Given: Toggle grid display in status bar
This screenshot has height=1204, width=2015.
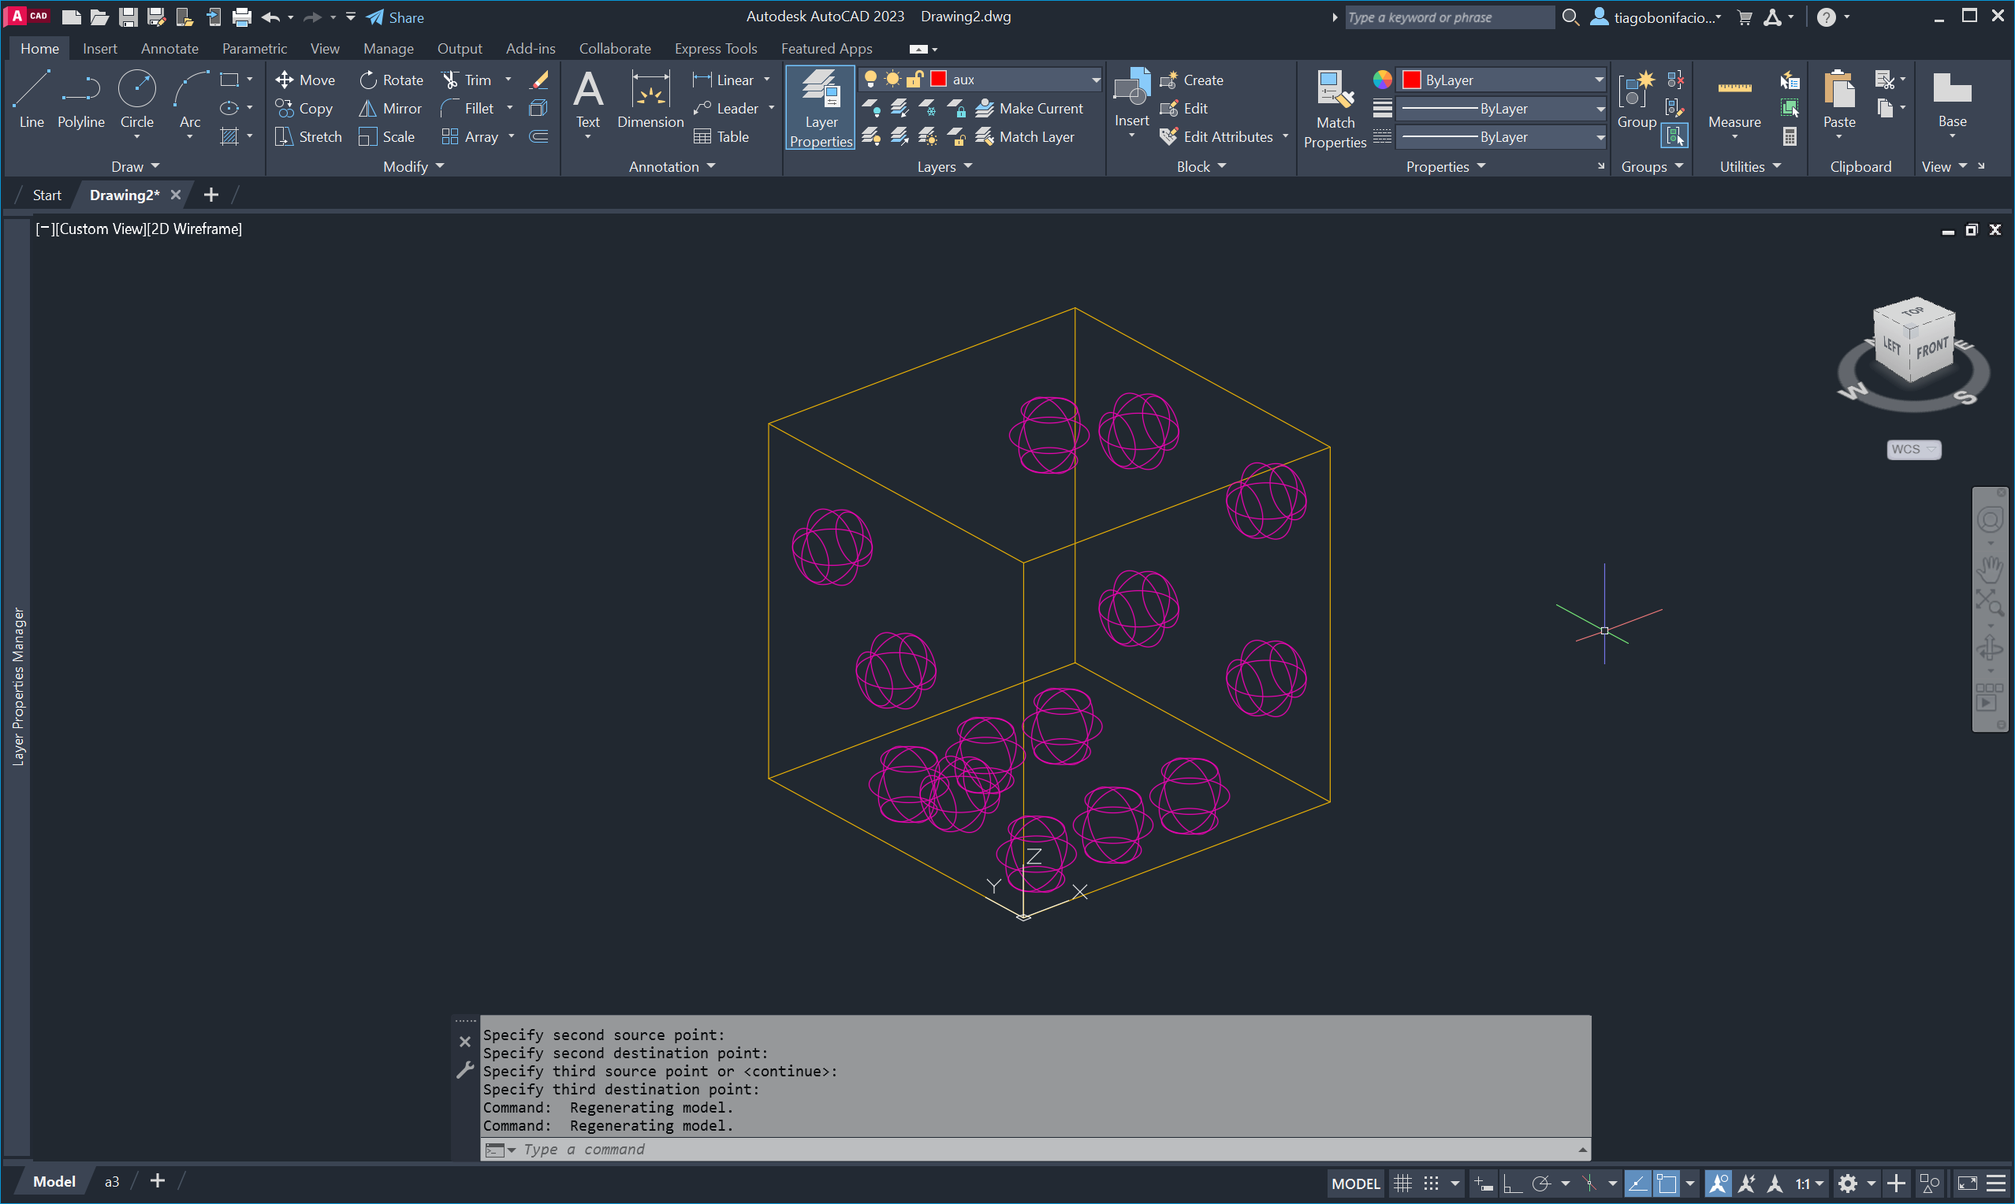Looking at the screenshot, I should (x=1402, y=1183).
